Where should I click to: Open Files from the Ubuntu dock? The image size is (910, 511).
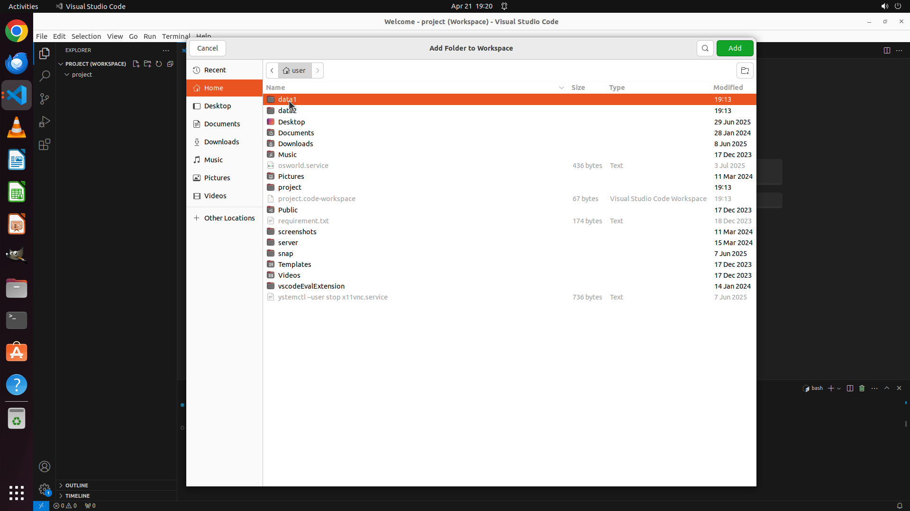click(17, 288)
